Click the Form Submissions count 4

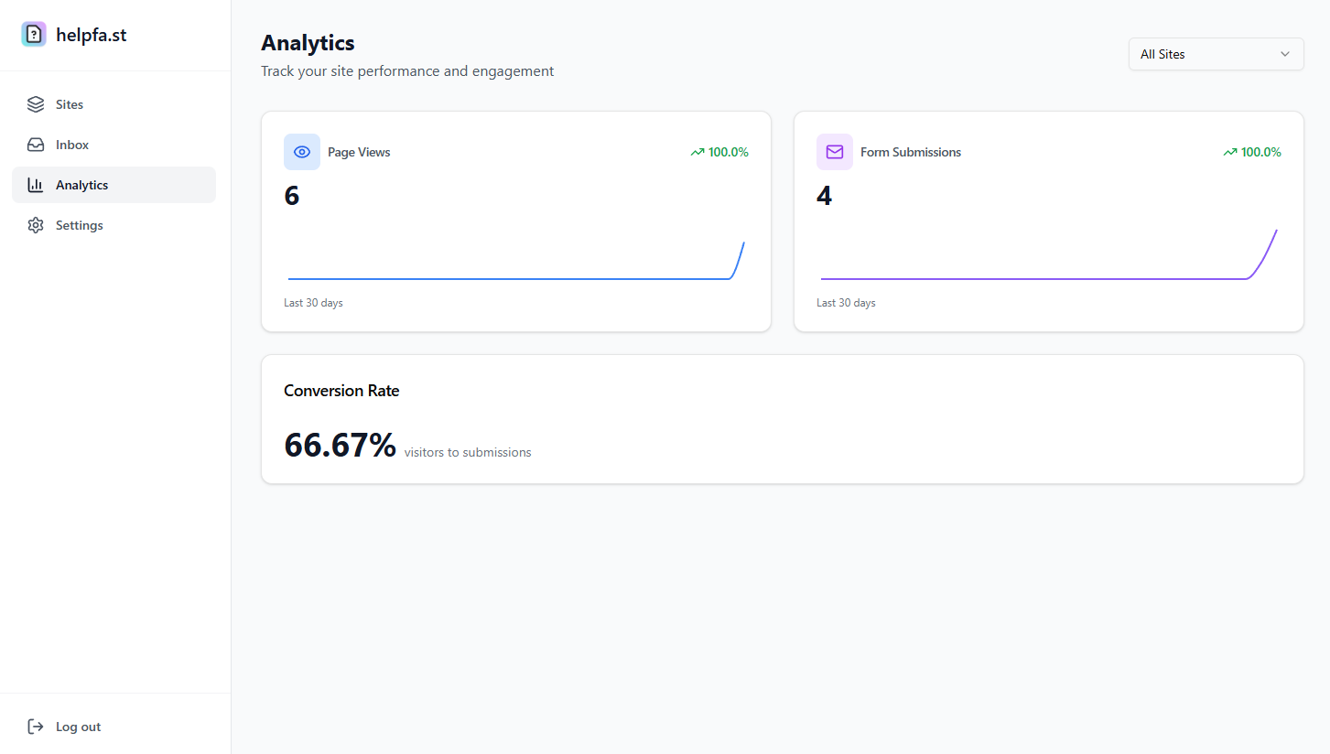coord(824,196)
